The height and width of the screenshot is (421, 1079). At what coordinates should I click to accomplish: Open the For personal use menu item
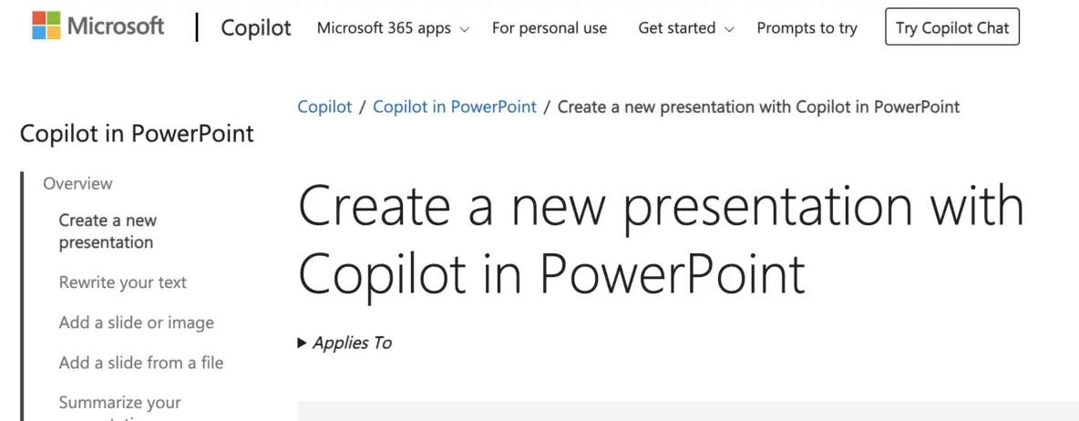click(x=550, y=28)
